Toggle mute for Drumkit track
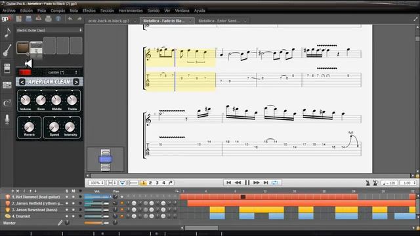The image size is (420, 236). pyautogui.click(x=73, y=216)
